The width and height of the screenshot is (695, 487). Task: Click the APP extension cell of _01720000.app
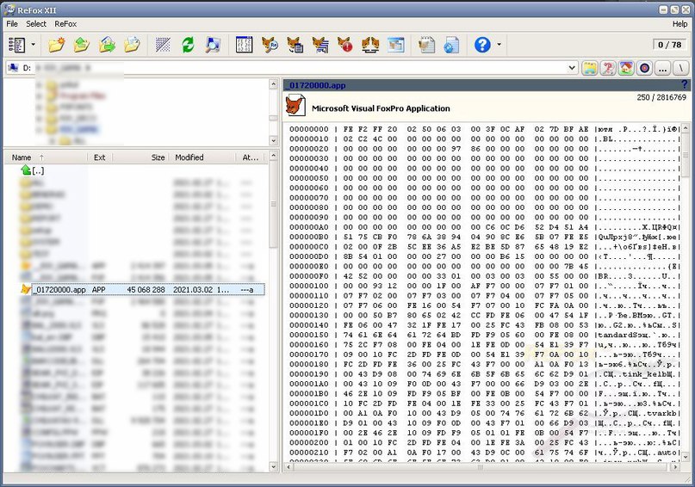point(99,290)
